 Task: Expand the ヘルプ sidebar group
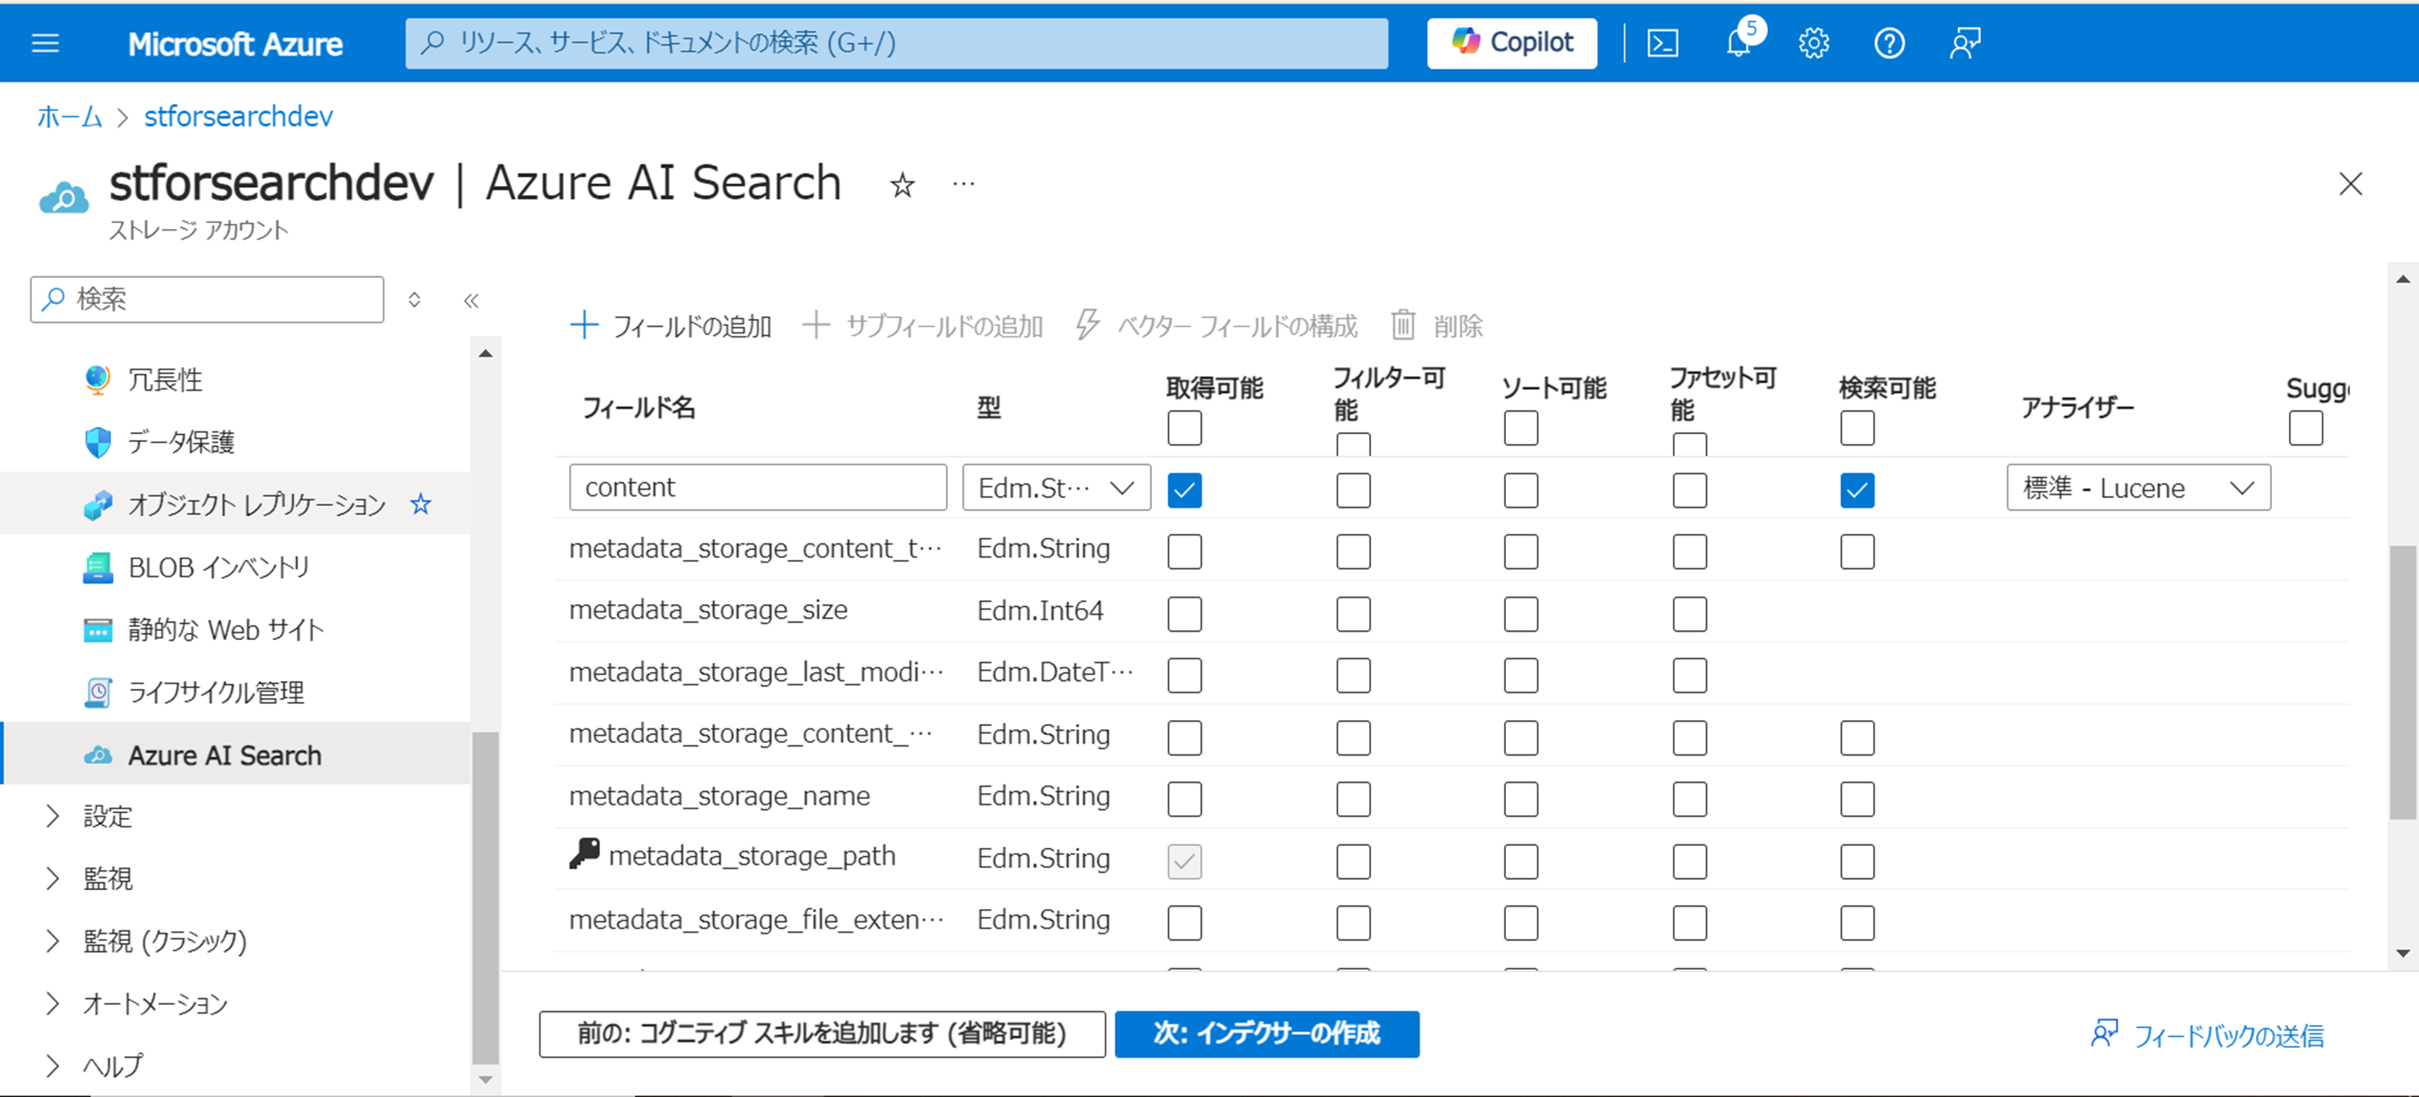point(53,1066)
